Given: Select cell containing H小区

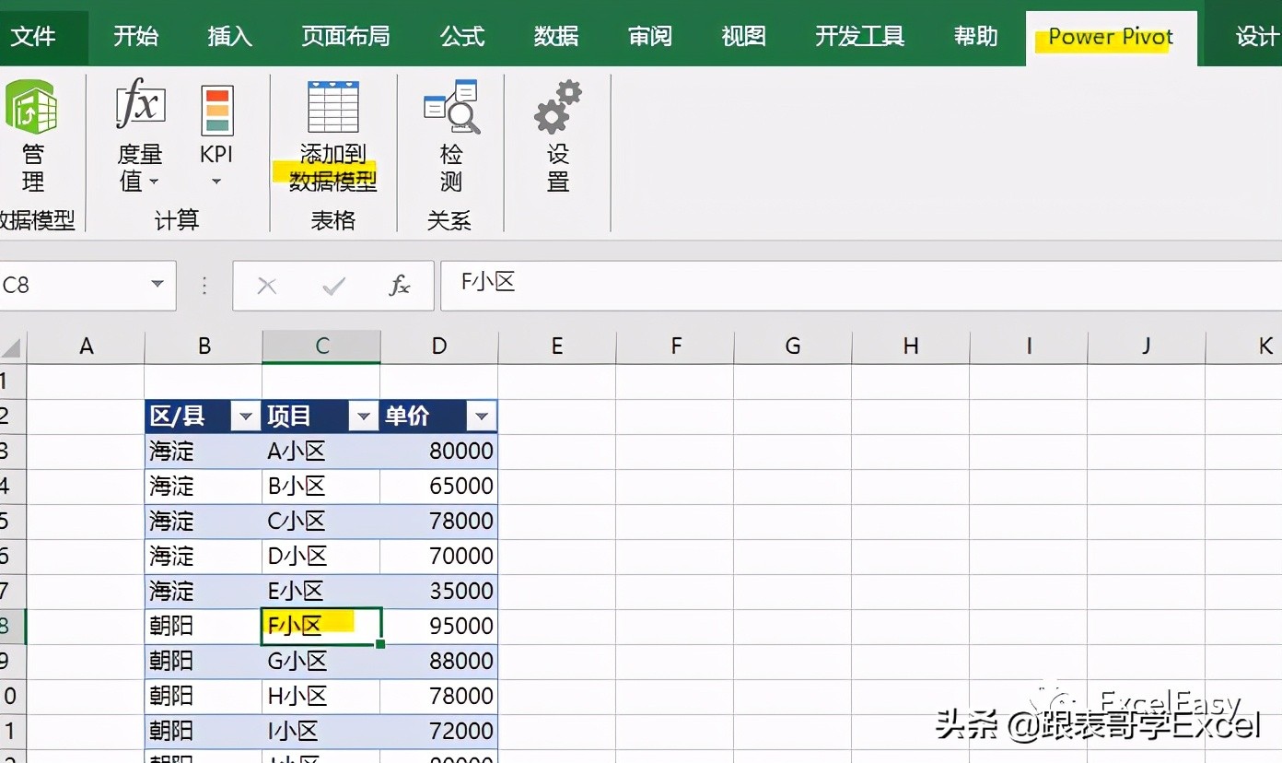Looking at the screenshot, I should (321, 697).
